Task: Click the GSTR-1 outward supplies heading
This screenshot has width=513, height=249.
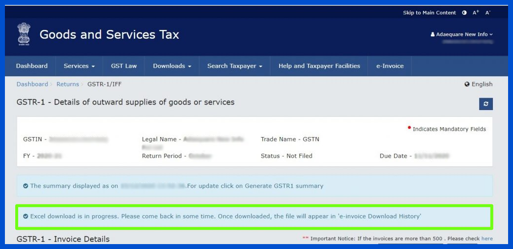Action: pyautogui.click(x=126, y=102)
